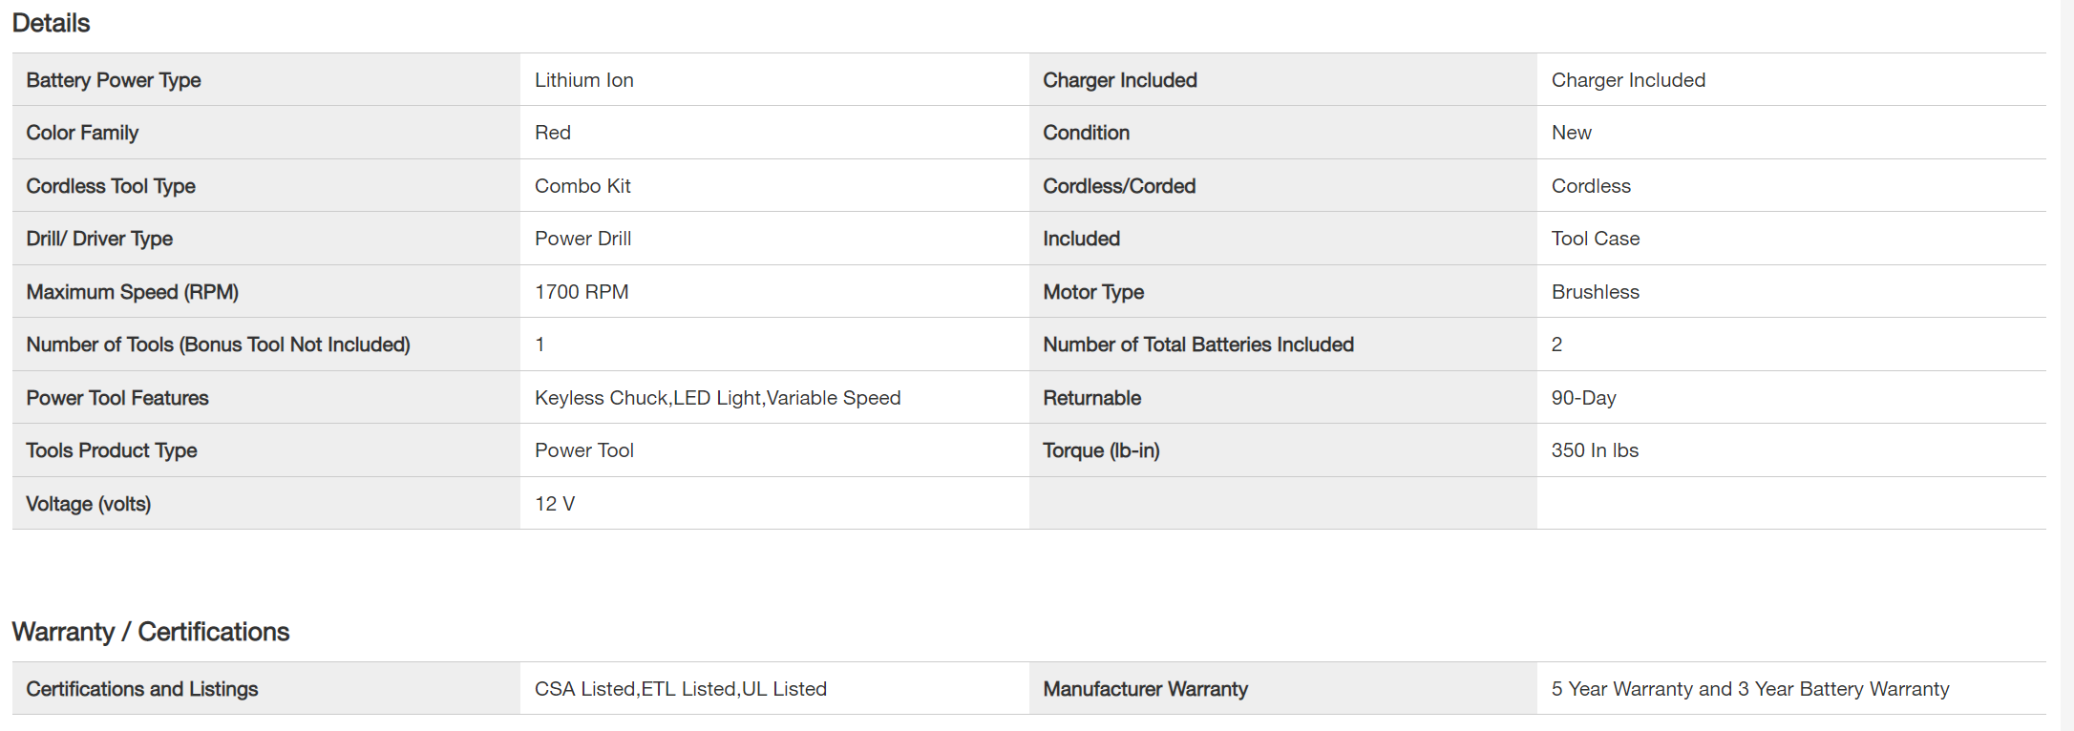The image size is (2074, 731).
Task: Click the 350 In lbs torque value
Action: [1595, 450]
